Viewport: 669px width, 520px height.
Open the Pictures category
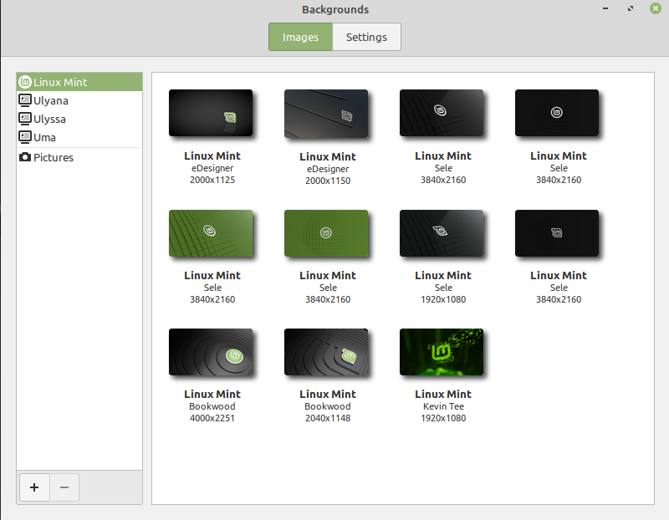(54, 157)
